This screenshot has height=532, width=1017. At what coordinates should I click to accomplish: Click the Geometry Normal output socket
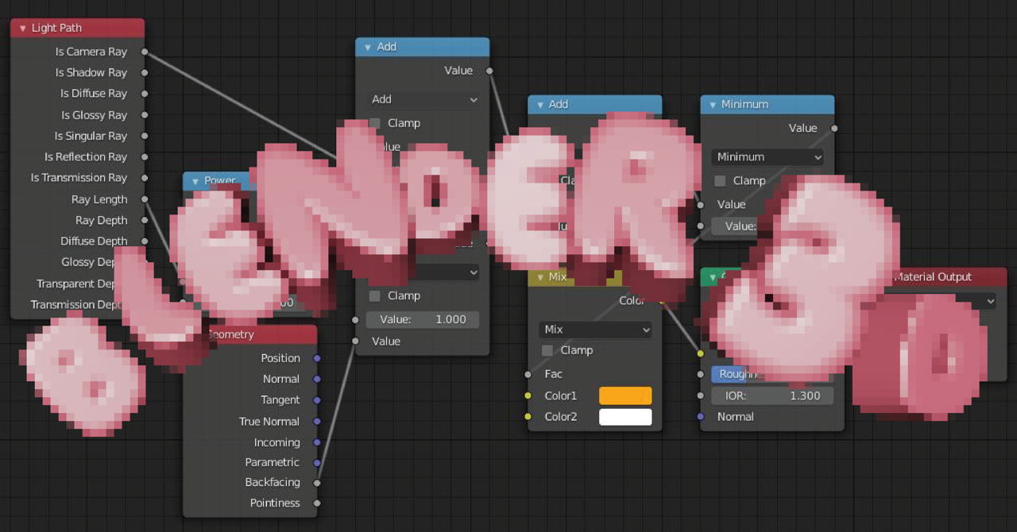pos(317,379)
